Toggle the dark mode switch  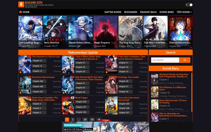[189, 5]
